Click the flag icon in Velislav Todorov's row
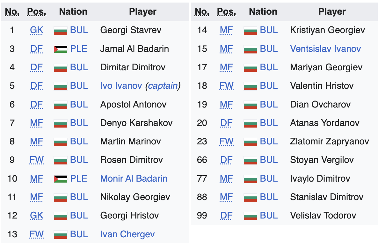 (250, 216)
